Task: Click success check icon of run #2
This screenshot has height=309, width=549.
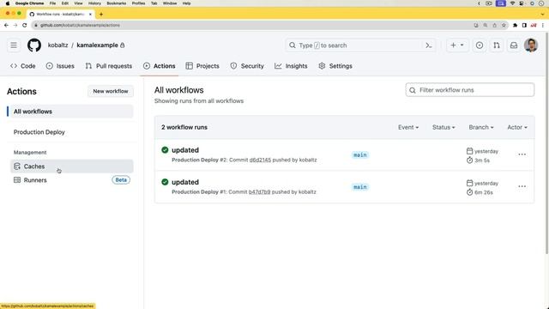Action: pyautogui.click(x=165, y=150)
